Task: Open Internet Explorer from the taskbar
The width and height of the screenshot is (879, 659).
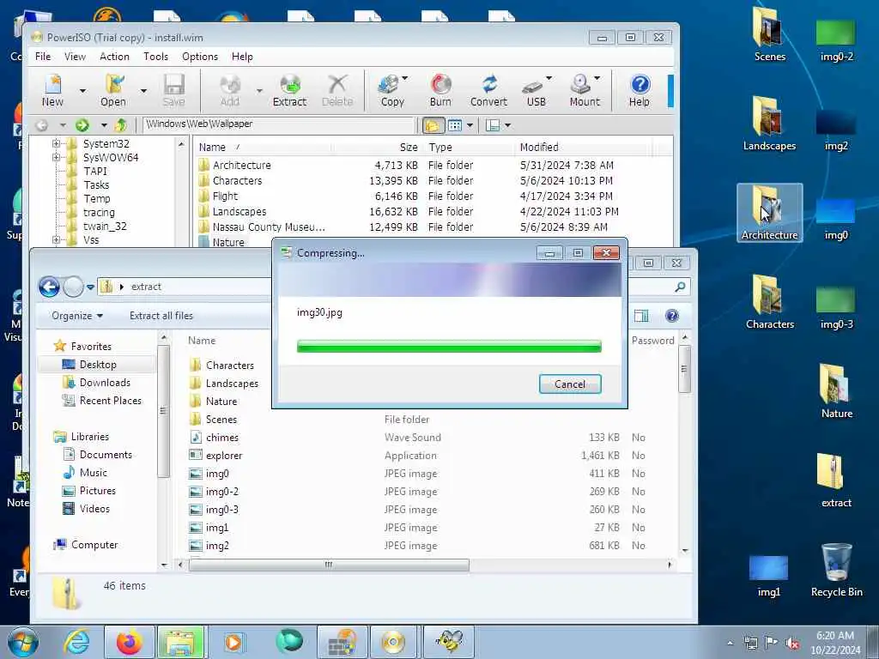Action: click(76, 642)
